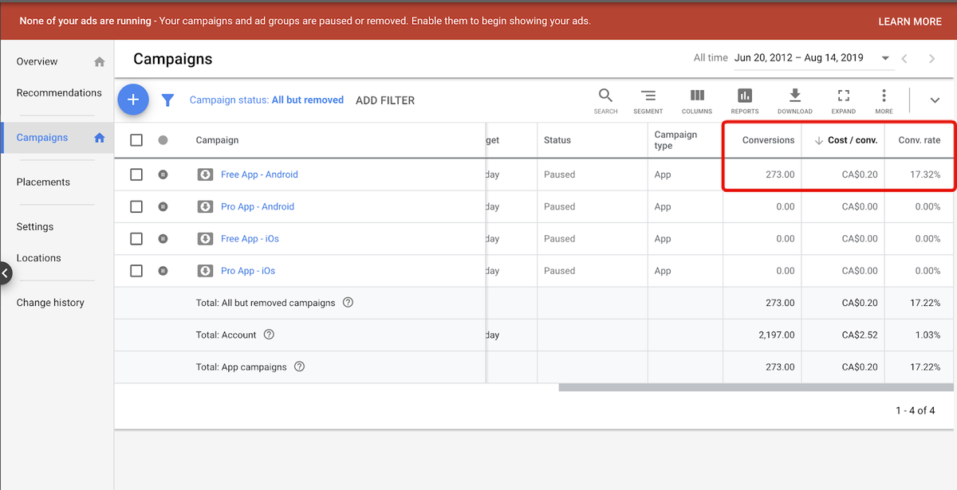
Task: Click app icon beside Free App - iOs
Action: tap(205, 238)
